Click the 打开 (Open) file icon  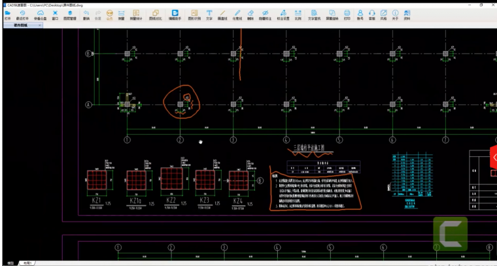click(7, 14)
